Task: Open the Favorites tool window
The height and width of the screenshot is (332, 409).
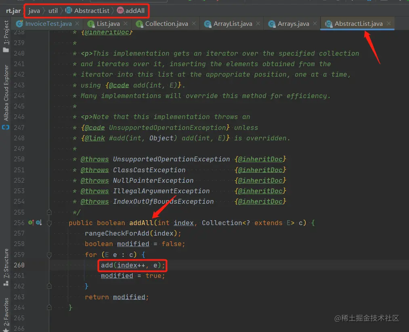Action: click(6, 312)
